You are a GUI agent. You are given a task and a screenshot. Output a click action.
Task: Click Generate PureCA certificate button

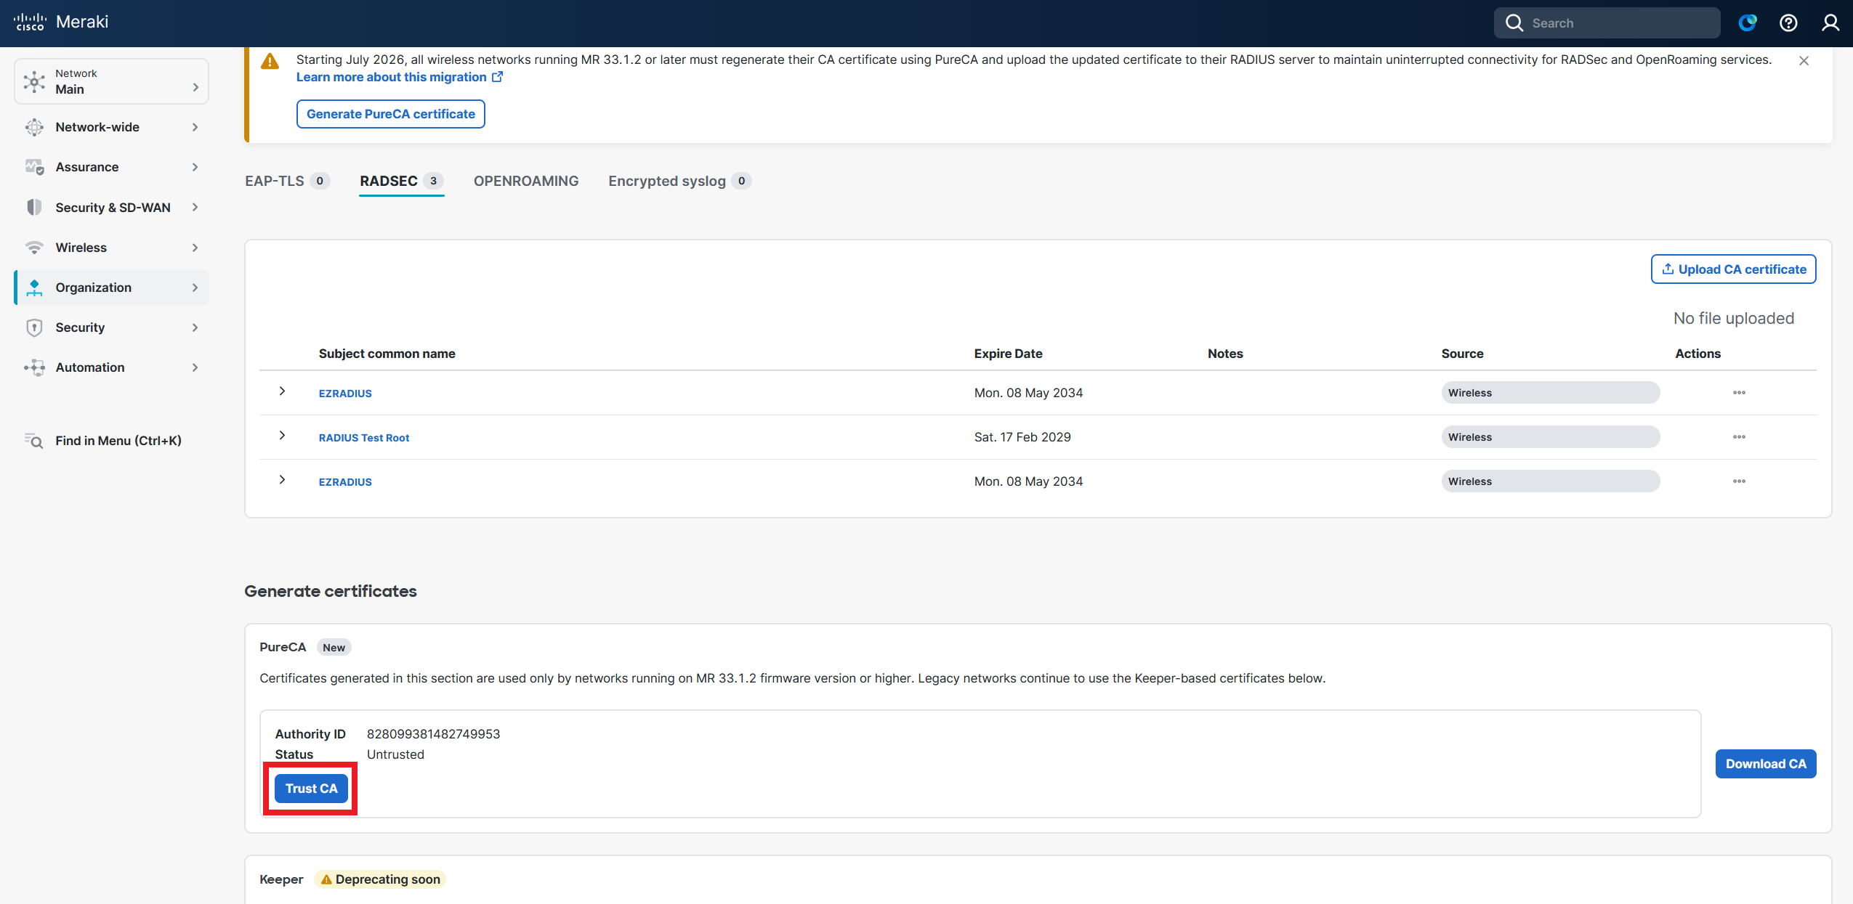pos(391,114)
